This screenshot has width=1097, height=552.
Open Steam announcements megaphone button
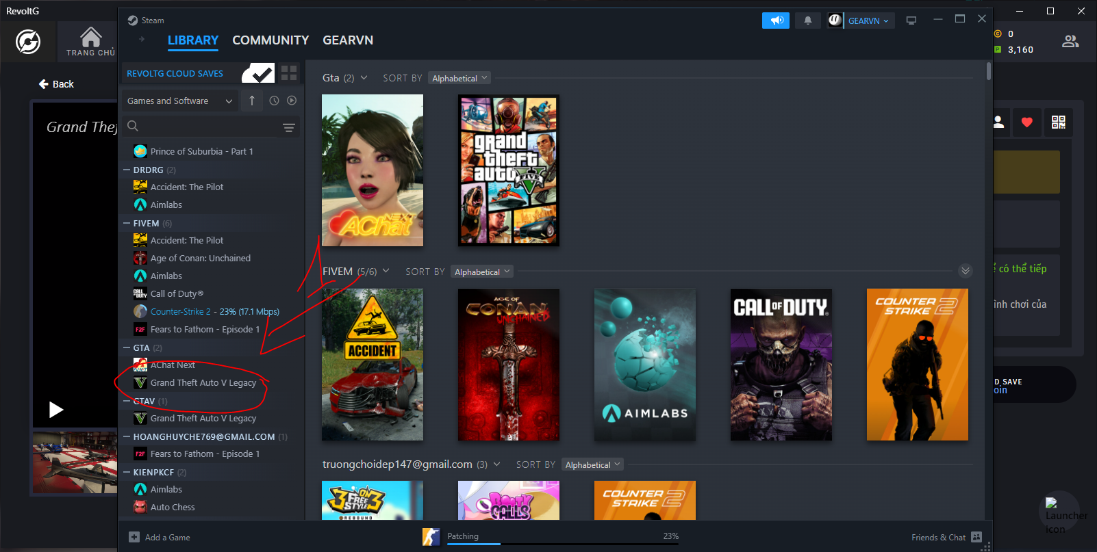click(776, 21)
